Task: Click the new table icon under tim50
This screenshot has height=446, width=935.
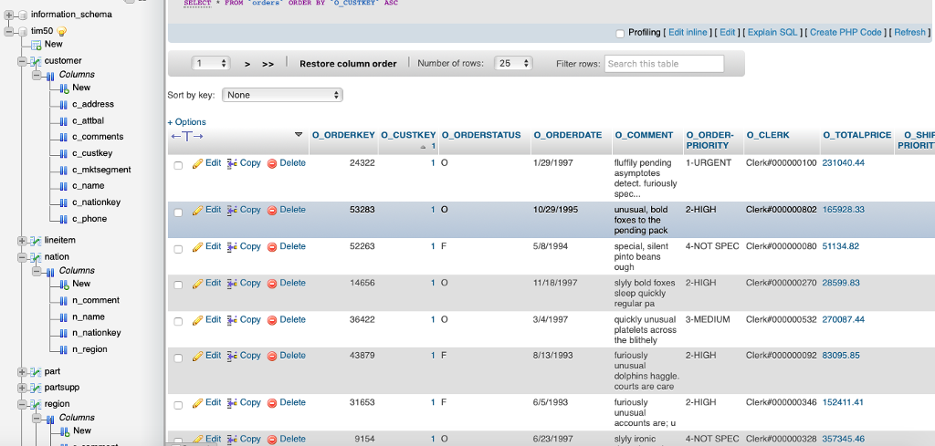Action: [37, 45]
